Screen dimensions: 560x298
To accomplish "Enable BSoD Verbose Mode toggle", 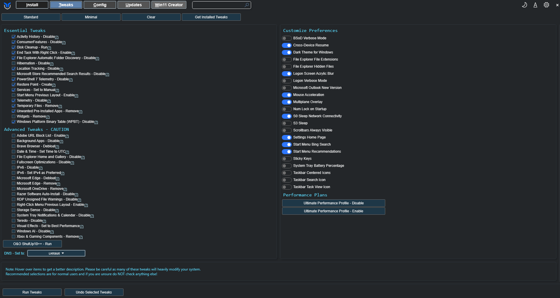I will [x=287, y=38].
